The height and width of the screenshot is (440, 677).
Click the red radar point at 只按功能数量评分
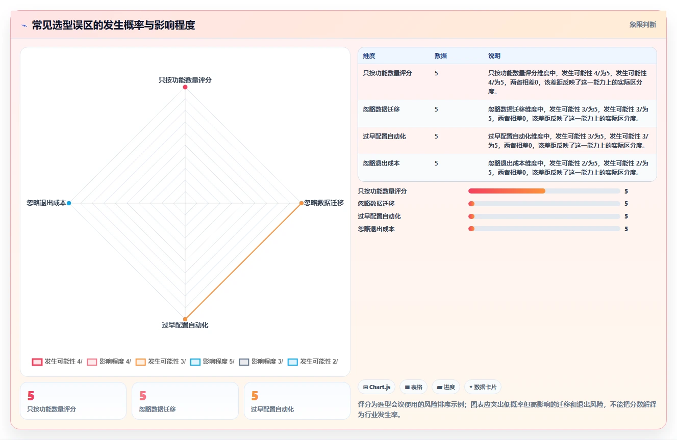click(x=185, y=87)
